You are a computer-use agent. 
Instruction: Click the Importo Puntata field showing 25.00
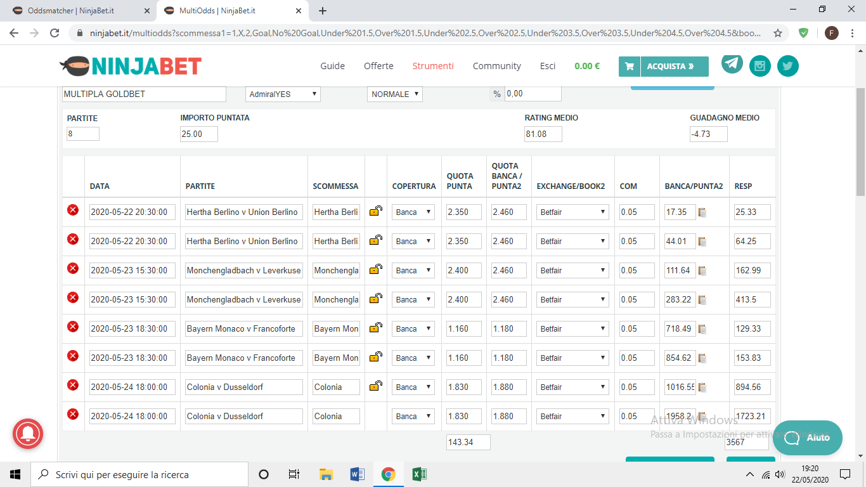point(199,134)
